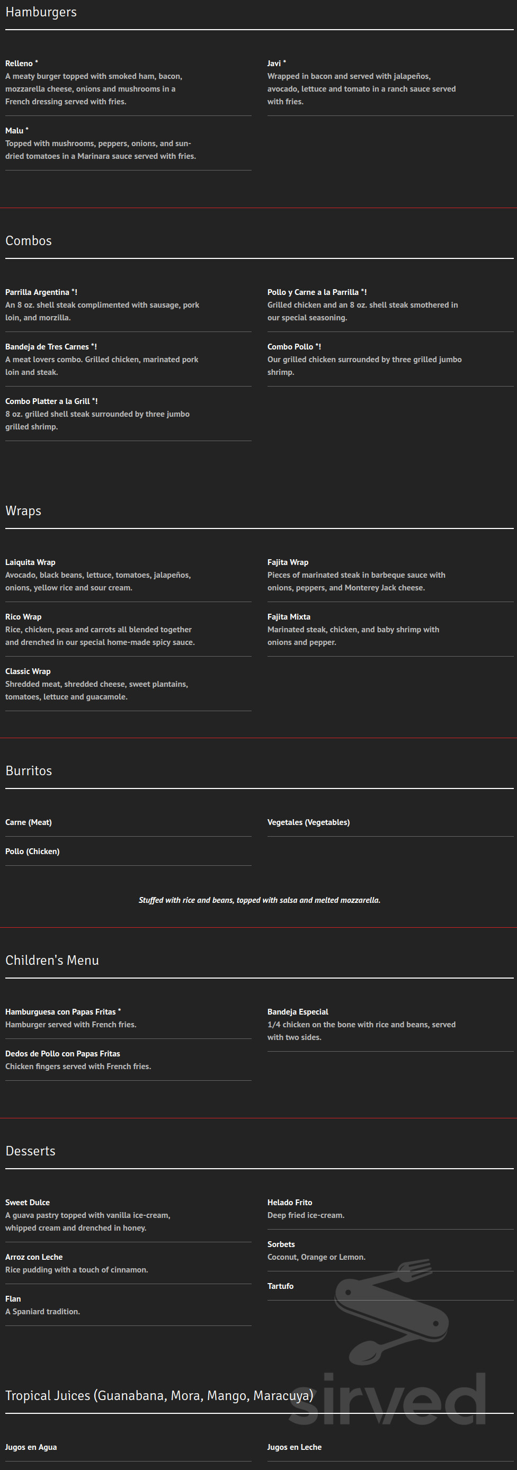Choose Parrilla Argentina combo
Image resolution: width=517 pixels, height=1470 pixels.
pyautogui.click(x=41, y=292)
